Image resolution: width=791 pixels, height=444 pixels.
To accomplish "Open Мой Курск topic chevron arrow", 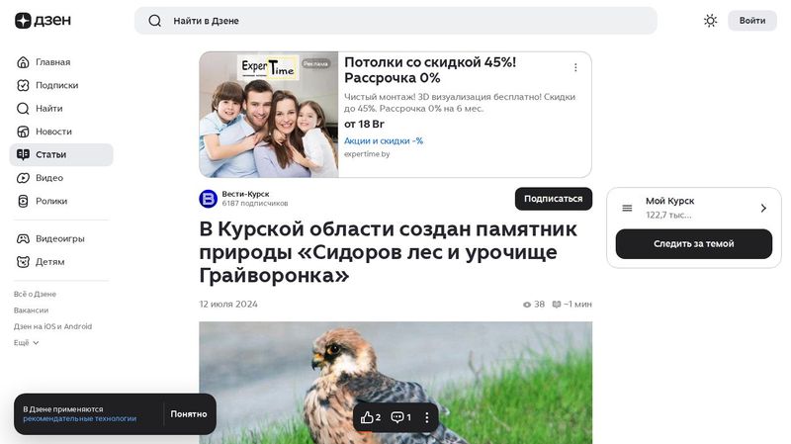I will (x=763, y=208).
